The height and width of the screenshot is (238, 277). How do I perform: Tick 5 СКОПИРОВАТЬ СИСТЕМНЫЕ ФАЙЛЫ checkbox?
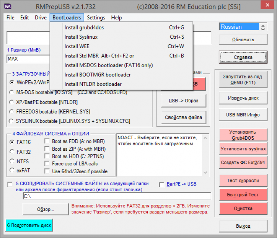click(x=10, y=185)
